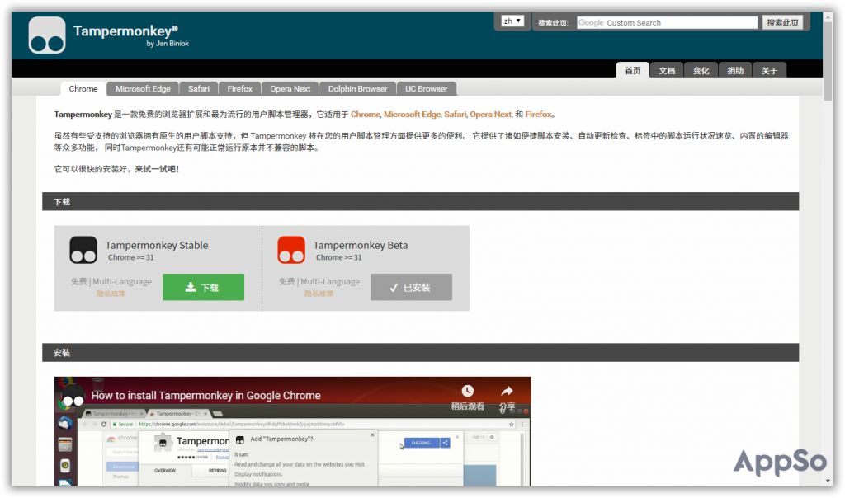This screenshot has height=498, width=845.
Task: Click the Share arrow icon on video
Action: click(507, 391)
